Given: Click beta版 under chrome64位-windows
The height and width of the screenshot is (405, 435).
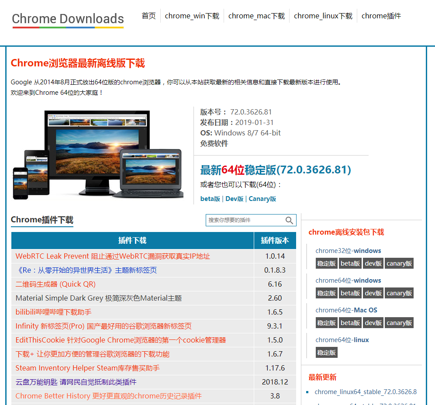Looking at the screenshot, I should click(350, 293).
